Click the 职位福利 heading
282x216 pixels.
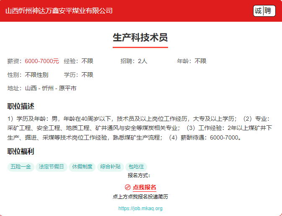(x=21, y=151)
